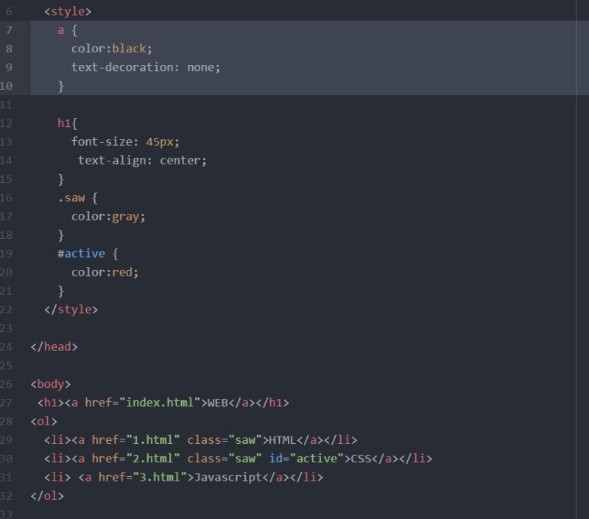Viewport: 589px width, 519px height.
Task: Click the closing brace on line 10
Action: (x=61, y=86)
